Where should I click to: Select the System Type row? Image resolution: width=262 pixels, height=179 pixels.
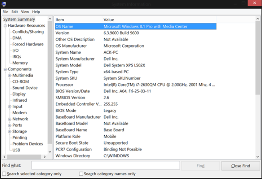[136, 72]
